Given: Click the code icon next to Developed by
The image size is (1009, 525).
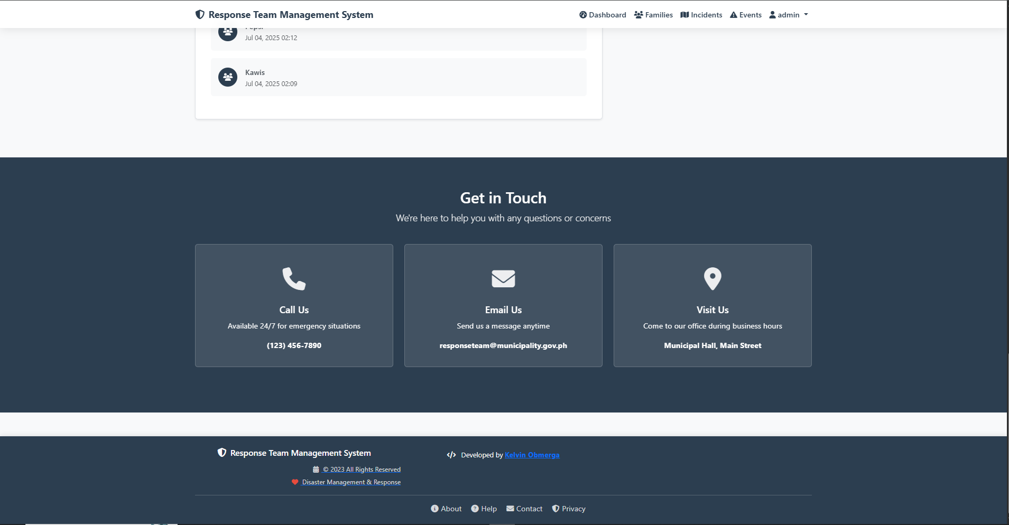Looking at the screenshot, I should (x=451, y=454).
